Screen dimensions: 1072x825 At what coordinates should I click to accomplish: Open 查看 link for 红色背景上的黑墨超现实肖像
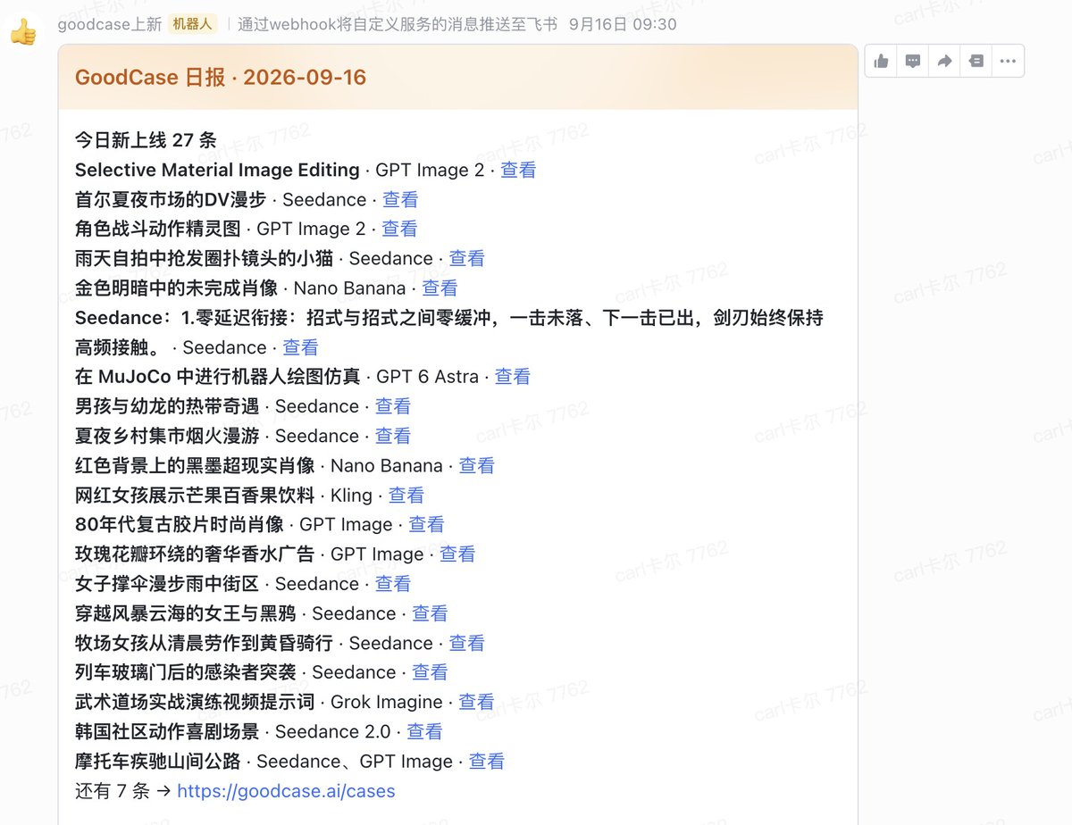[x=476, y=465]
